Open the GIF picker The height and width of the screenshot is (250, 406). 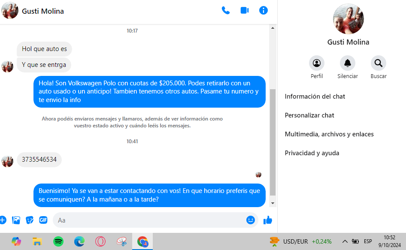pyautogui.click(x=43, y=220)
